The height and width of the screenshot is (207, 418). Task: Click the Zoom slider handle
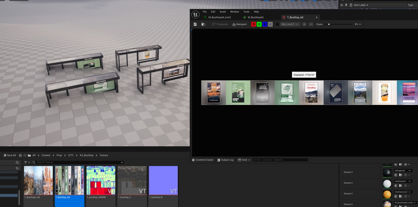click(329, 24)
